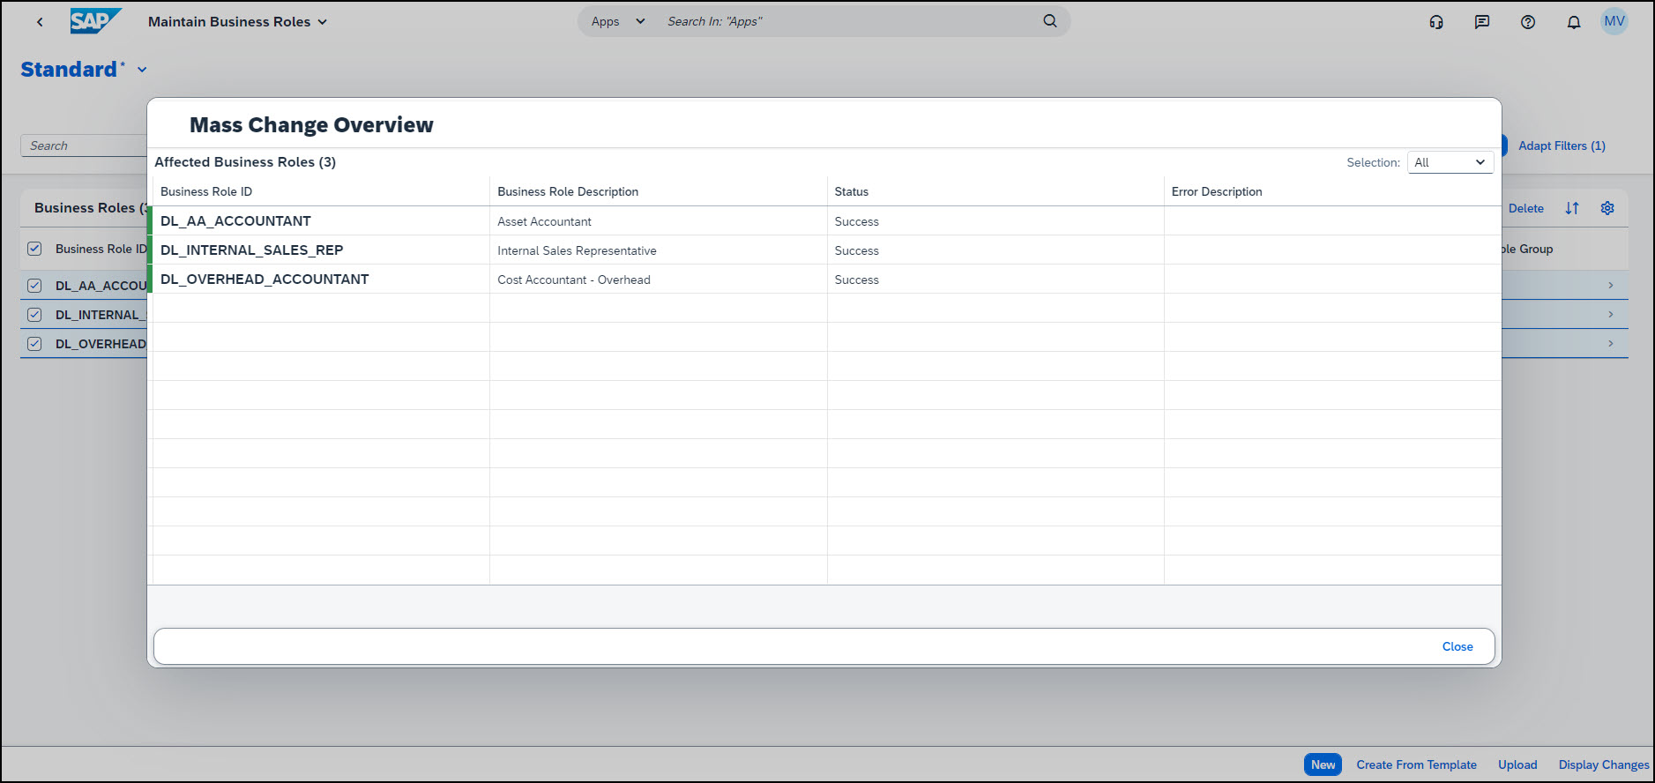Open the help question mark icon
The height and width of the screenshot is (783, 1655).
point(1528,22)
